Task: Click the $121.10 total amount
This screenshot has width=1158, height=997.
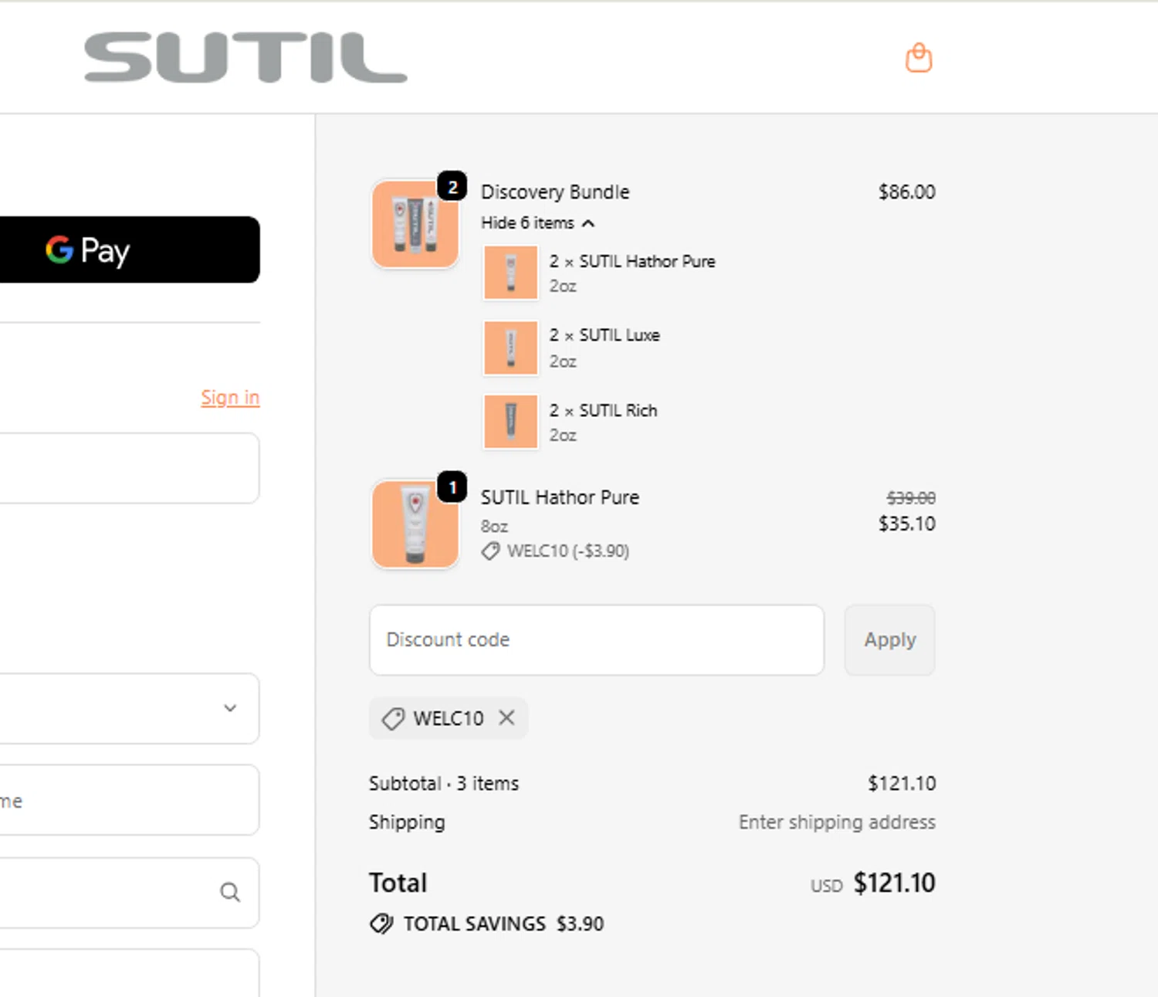Action: tap(894, 883)
